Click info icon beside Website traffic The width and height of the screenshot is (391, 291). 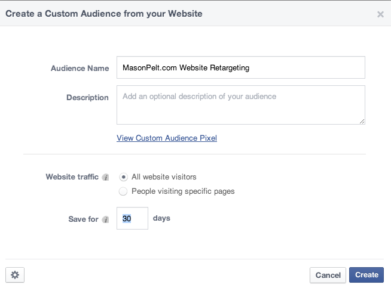point(106,177)
